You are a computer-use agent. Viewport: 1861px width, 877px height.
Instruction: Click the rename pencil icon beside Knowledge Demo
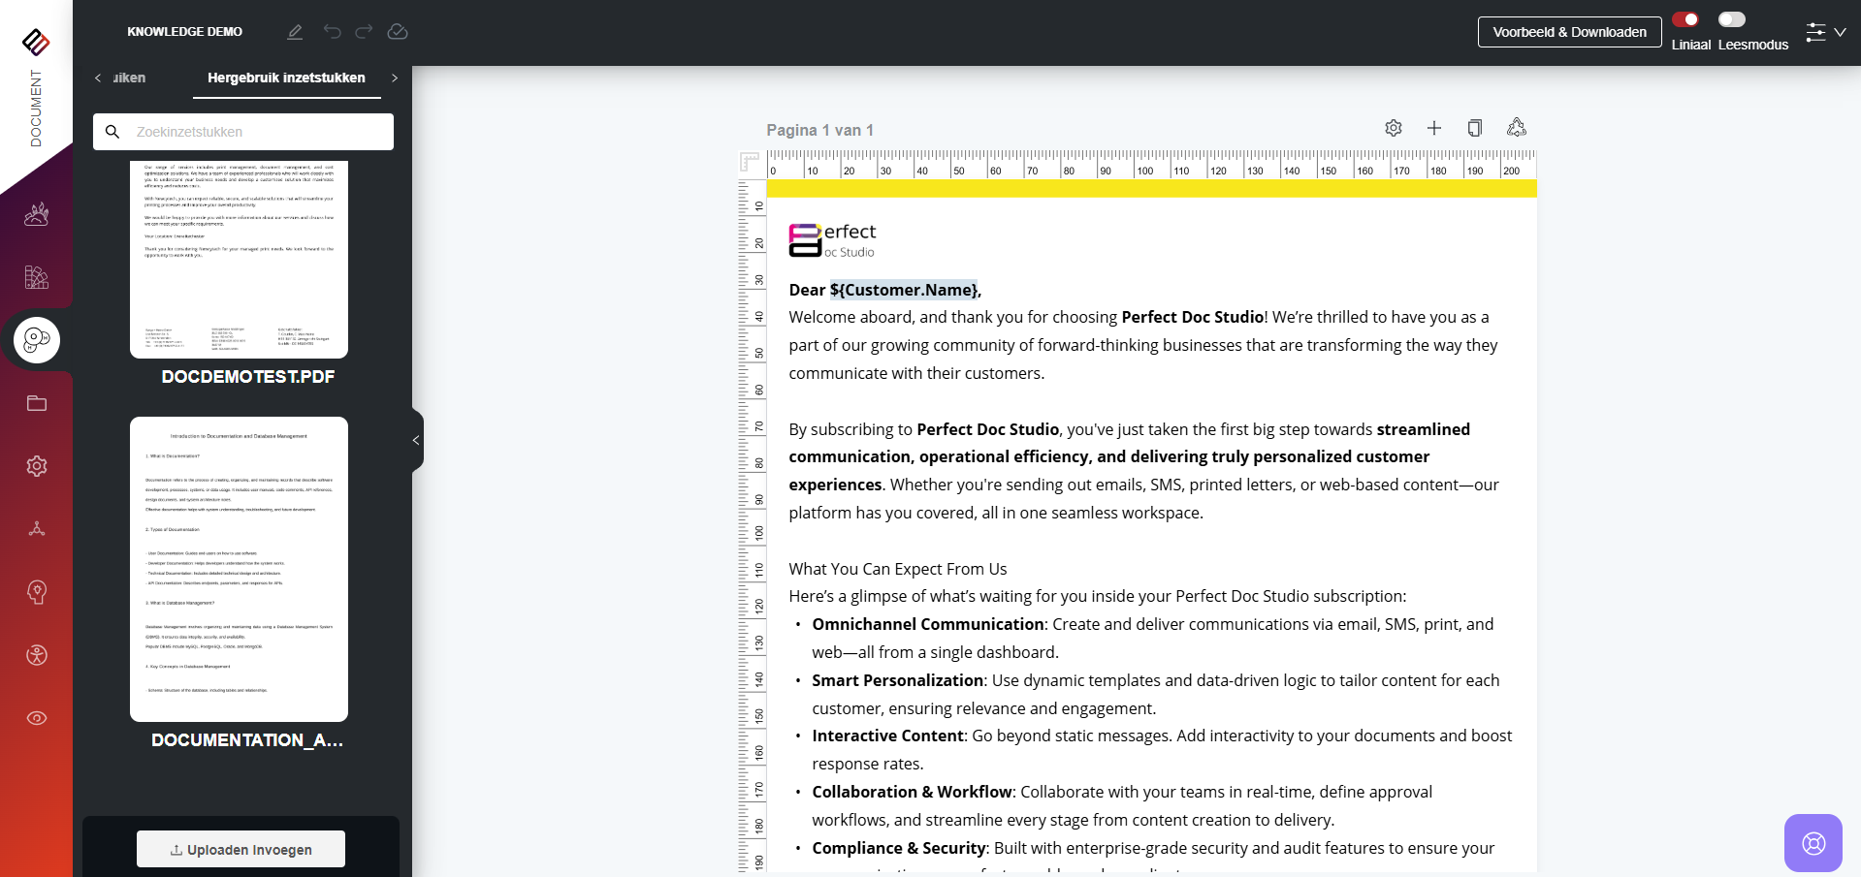pyautogui.click(x=295, y=32)
